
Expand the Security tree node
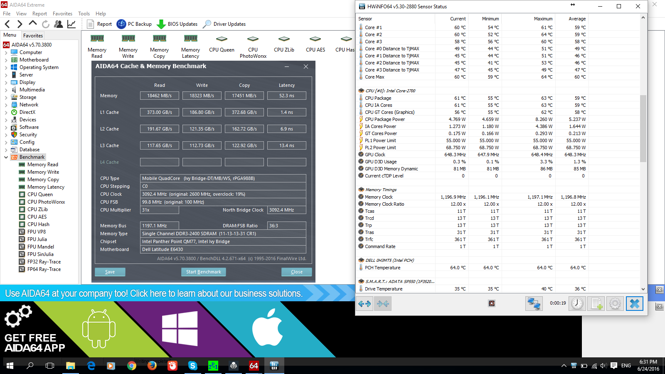[x=6, y=135]
